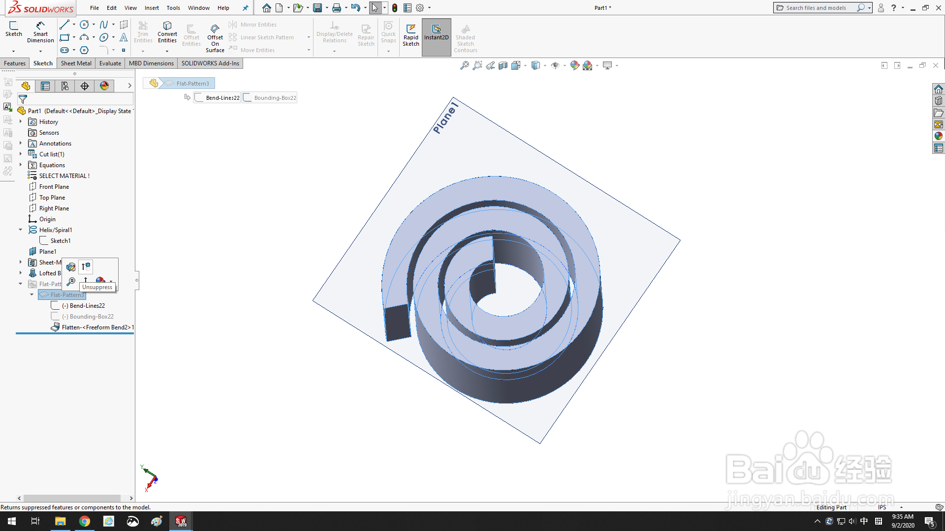Activate the Trim Entities tool
The image size is (945, 531).
(x=143, y=32)
